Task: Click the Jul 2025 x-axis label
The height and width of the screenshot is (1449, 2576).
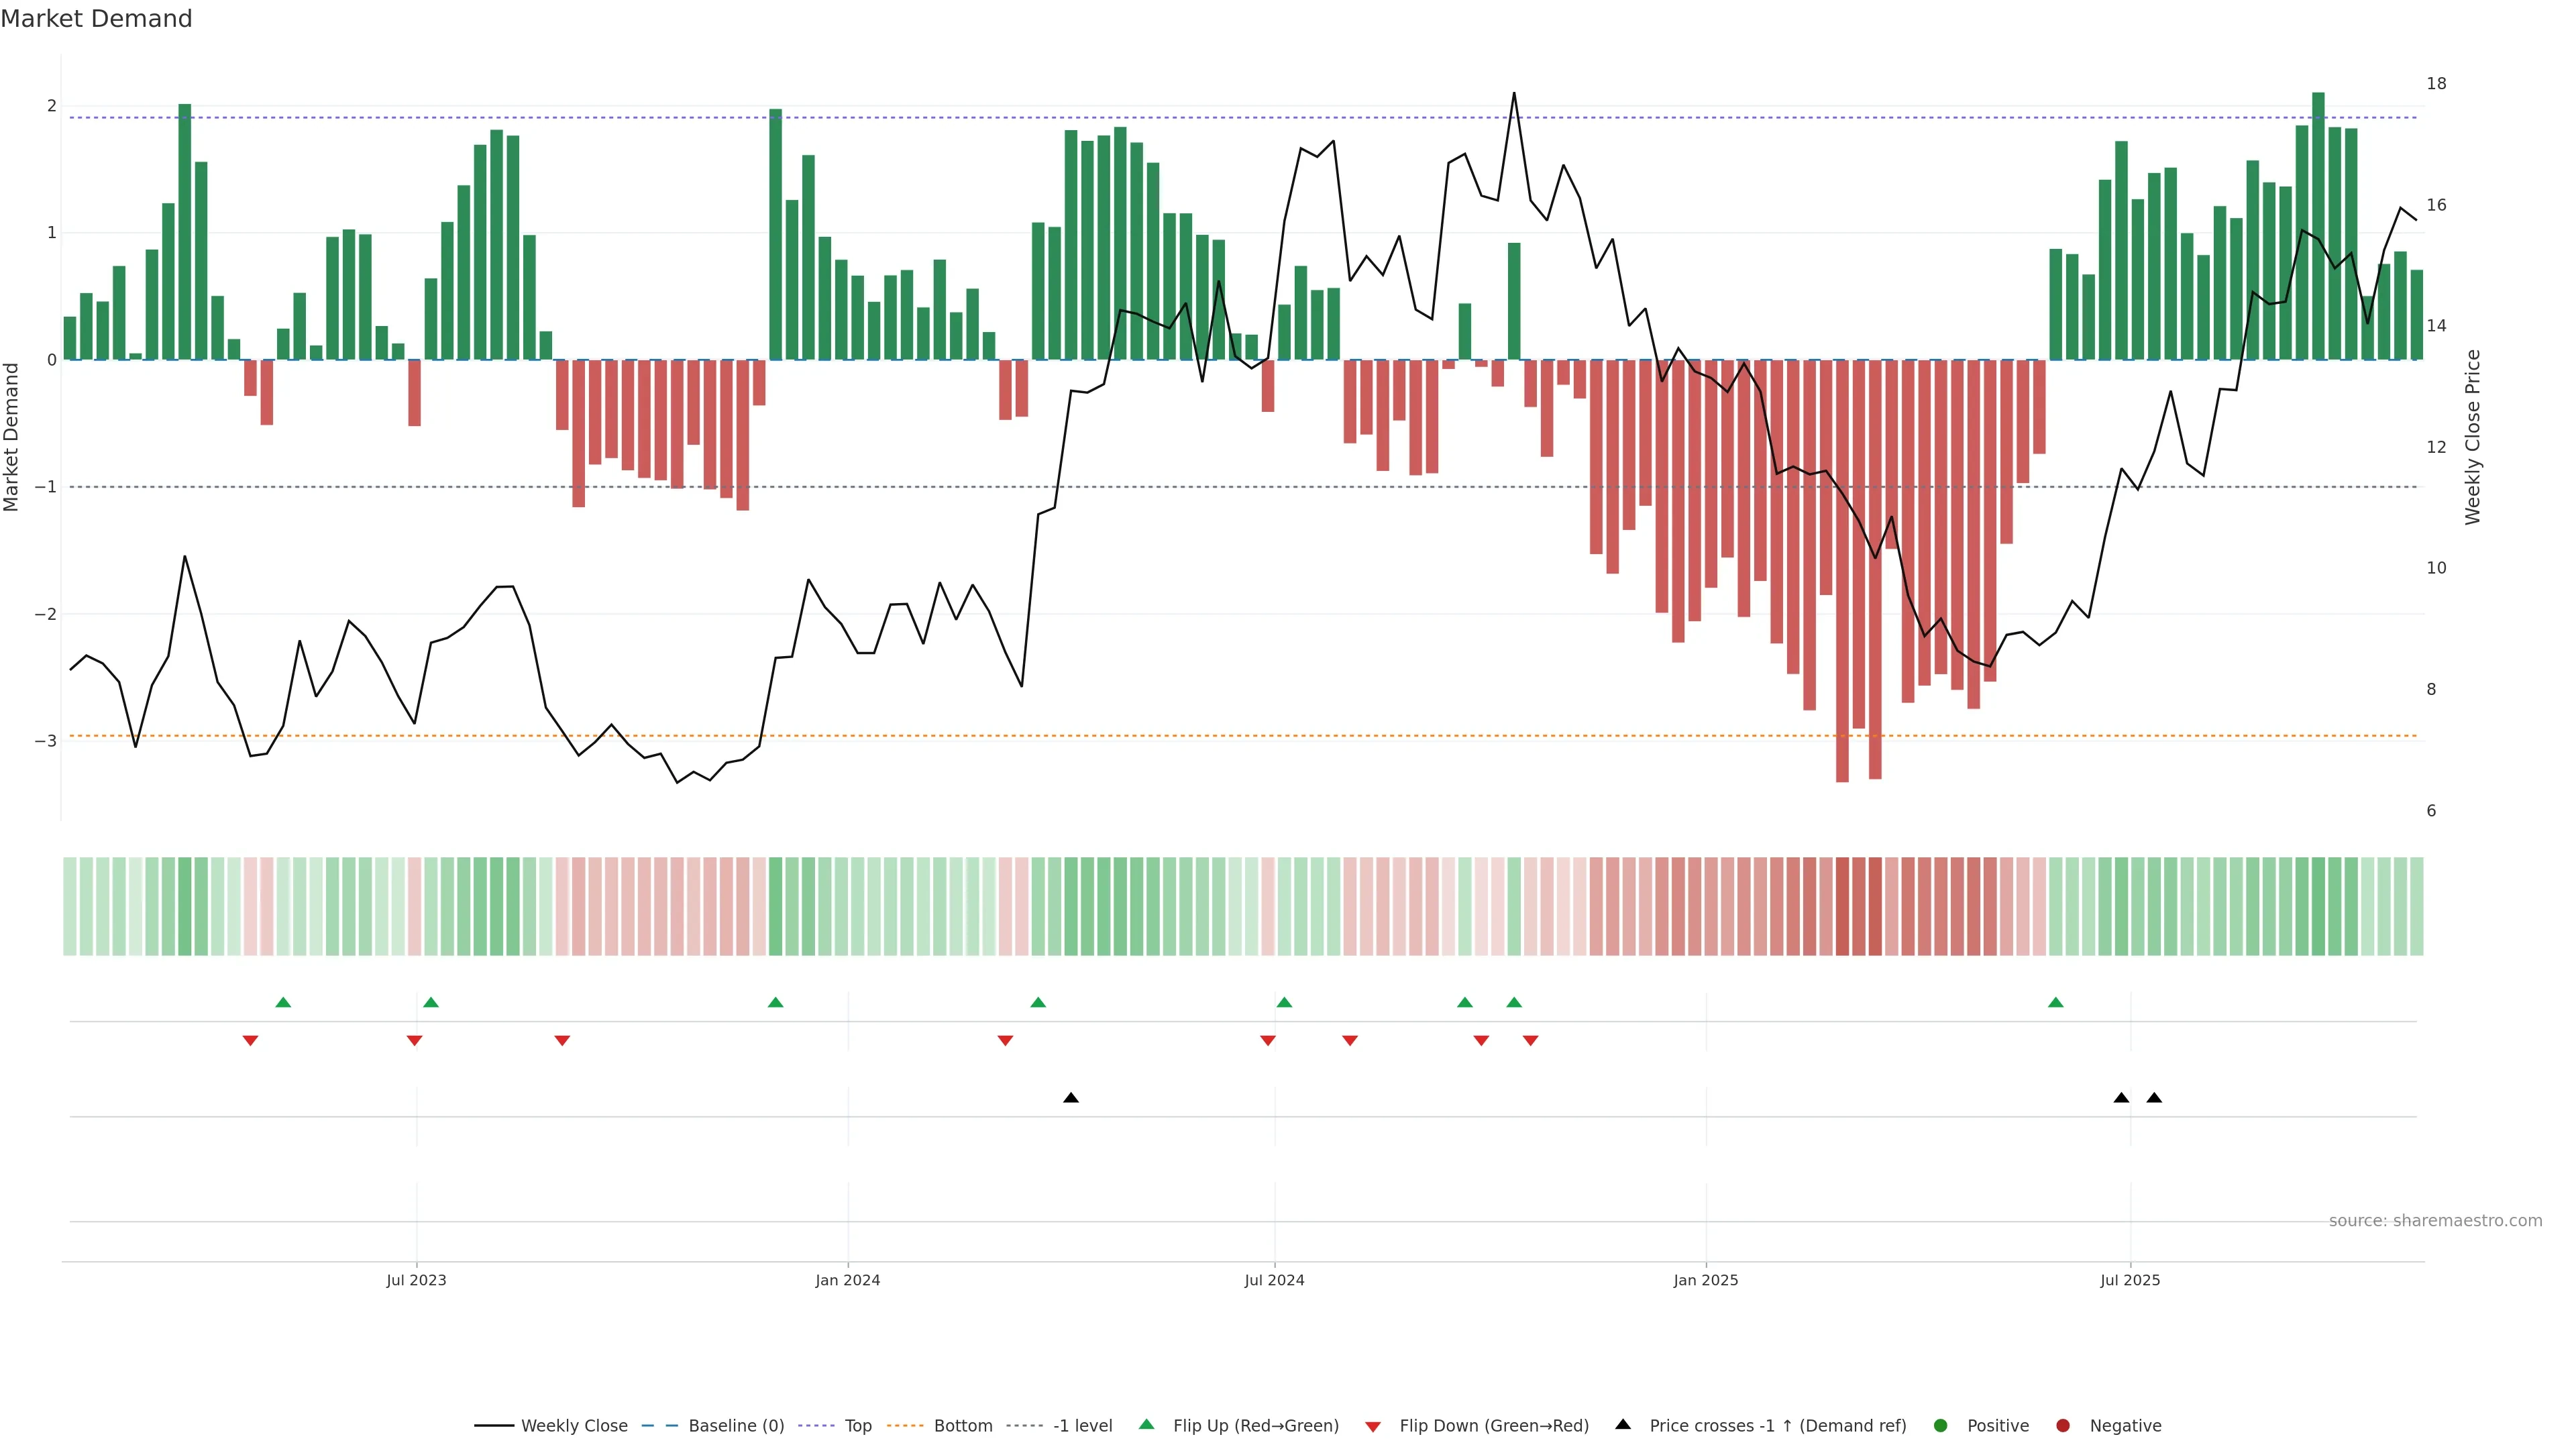Action: point(2130,1280)
